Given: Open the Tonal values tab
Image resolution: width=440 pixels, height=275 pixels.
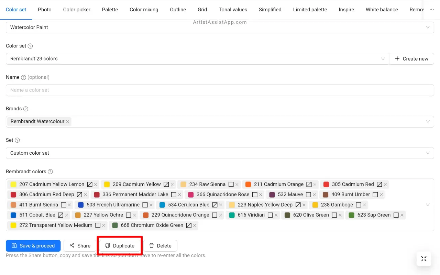Looking at the screenshot, I should click(233, 10).
